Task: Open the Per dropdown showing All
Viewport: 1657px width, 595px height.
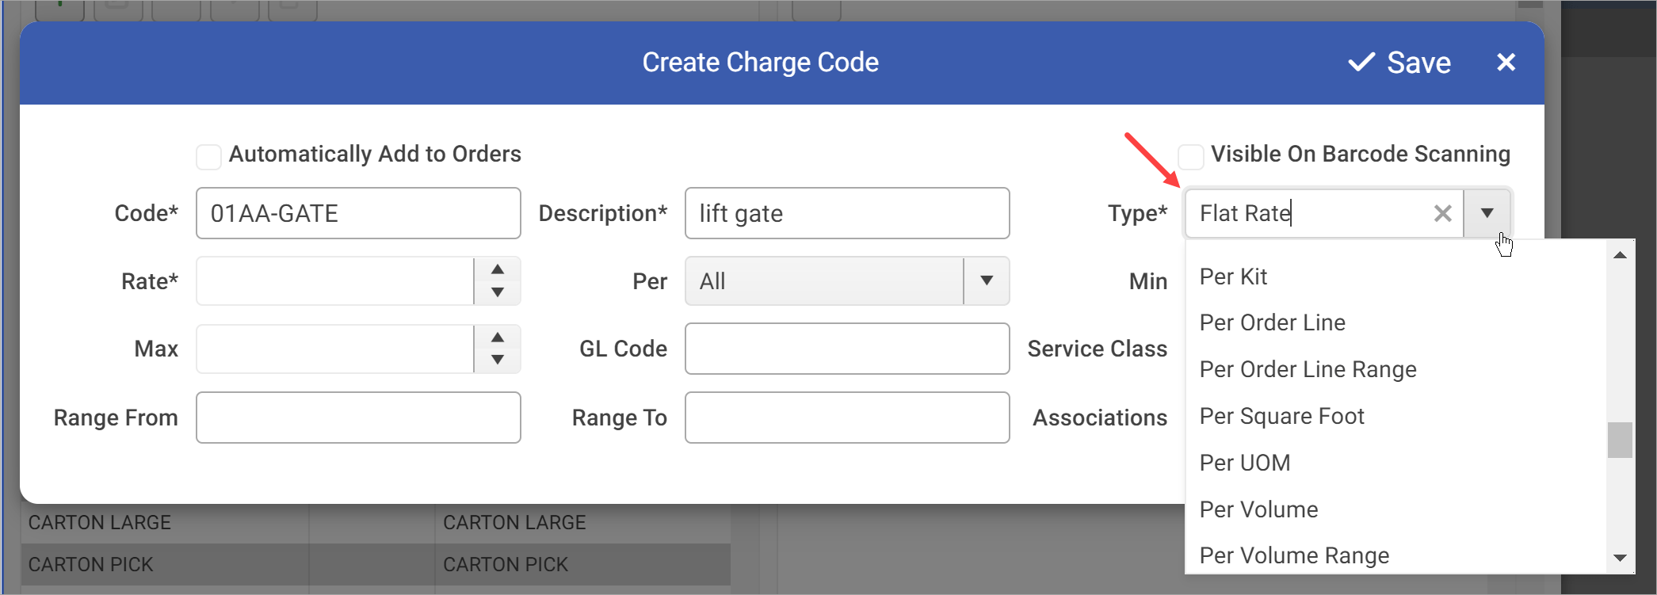Action: [x=986, y=280]
